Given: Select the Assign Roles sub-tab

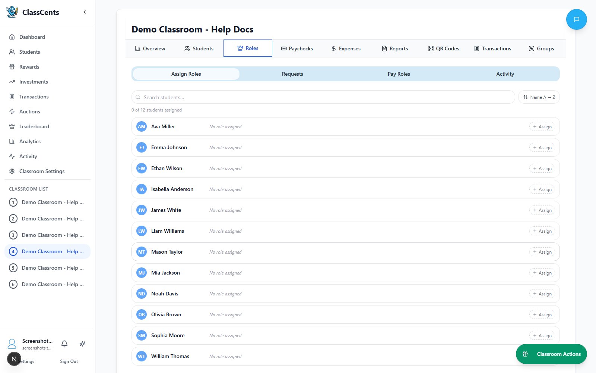Looking at the screenshot, I should click(x=186, y=74).
